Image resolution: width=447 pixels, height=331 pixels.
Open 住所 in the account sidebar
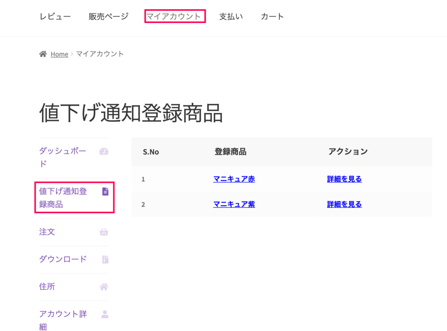(x=47, y=286)
